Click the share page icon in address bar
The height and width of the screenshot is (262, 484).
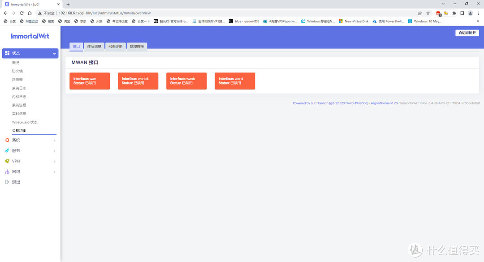(x=419, y=13)
